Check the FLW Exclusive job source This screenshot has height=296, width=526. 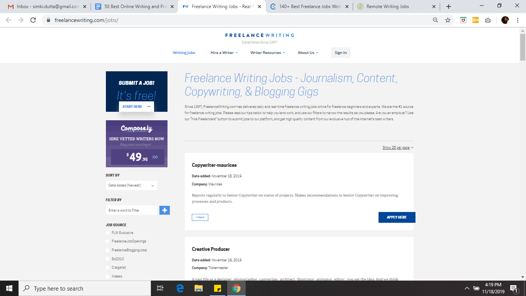click(107, 232)
